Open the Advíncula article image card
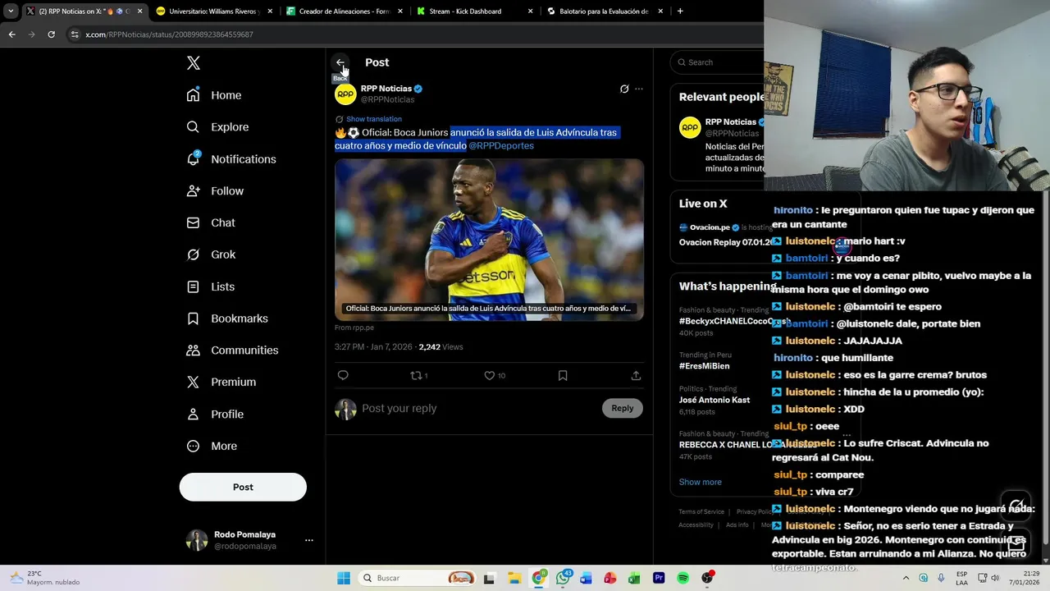 [x=489, y=240]
